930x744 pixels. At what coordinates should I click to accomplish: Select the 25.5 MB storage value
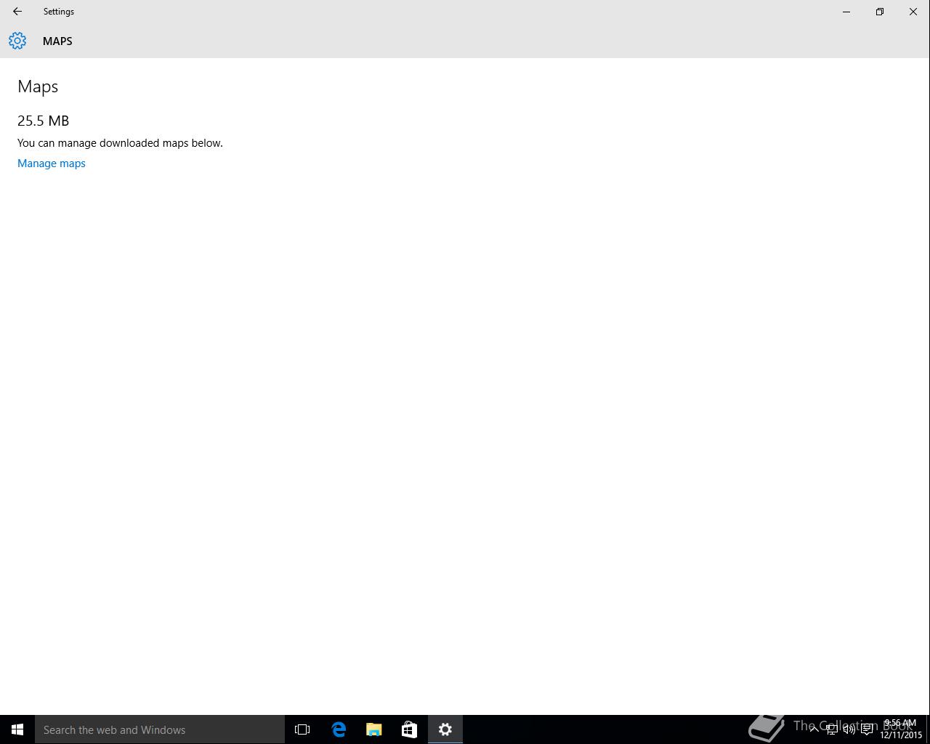(44, 121)
